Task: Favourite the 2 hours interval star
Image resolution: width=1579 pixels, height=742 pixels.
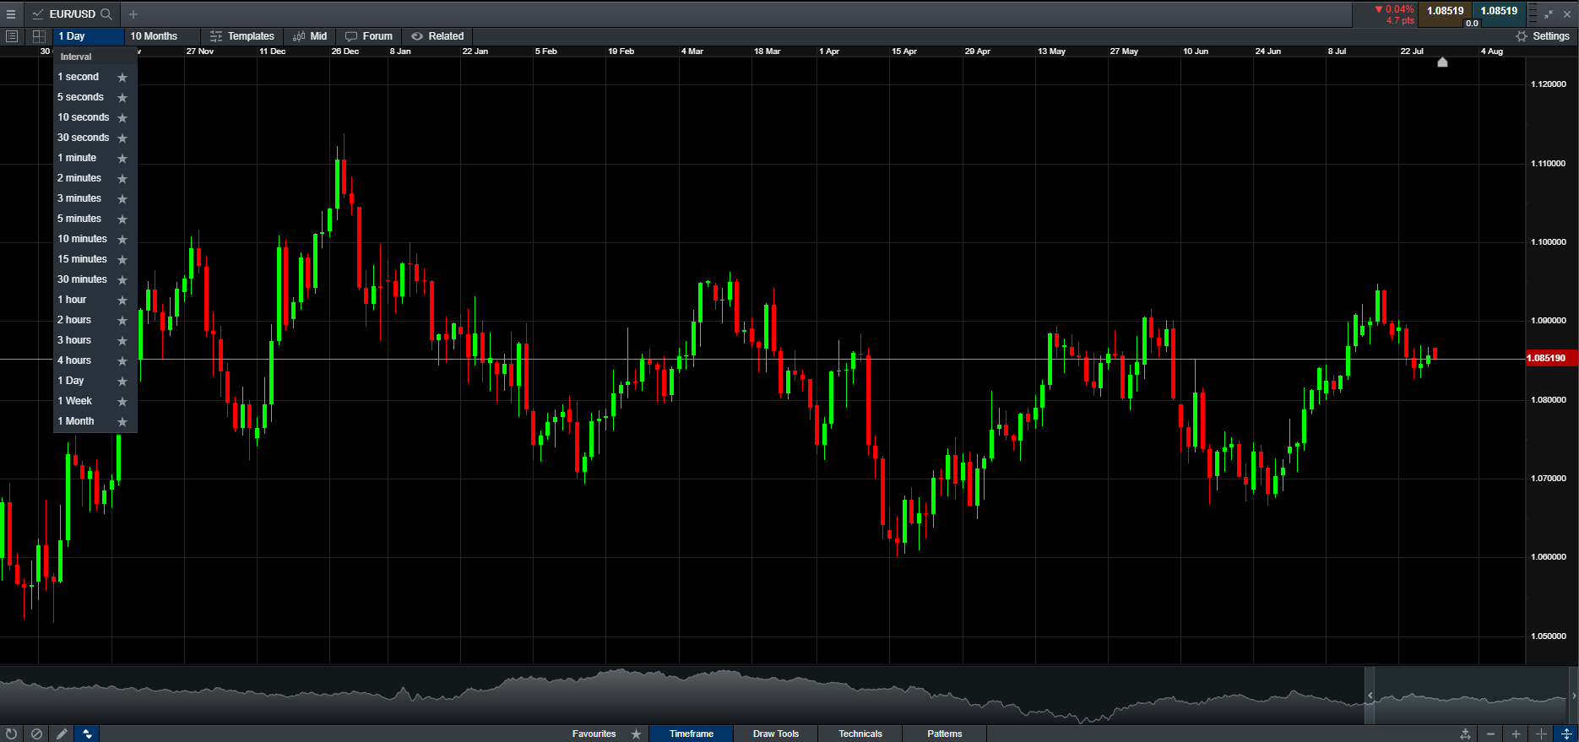Action: [x=122, y=321]
